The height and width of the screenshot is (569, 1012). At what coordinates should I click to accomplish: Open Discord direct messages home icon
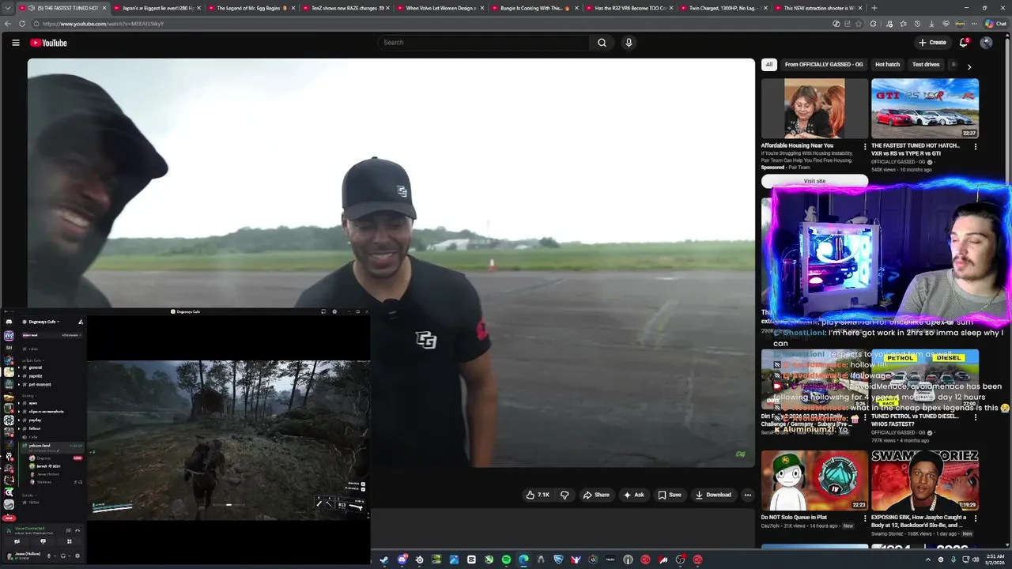[9, 322]
